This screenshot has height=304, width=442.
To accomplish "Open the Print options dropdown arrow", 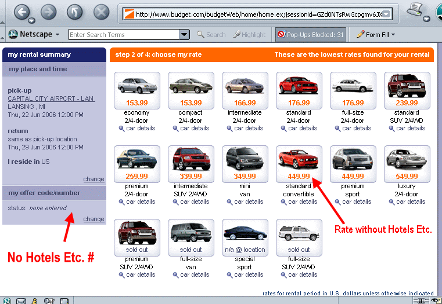I will coord(427,19).
